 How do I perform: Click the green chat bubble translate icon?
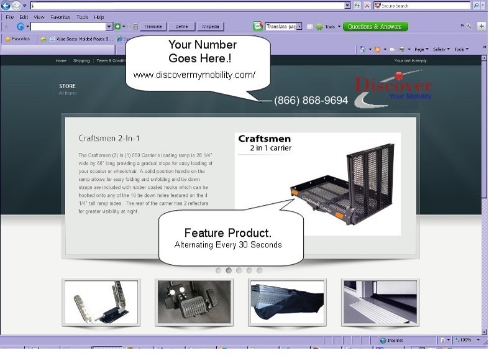(x=258, y=26)
